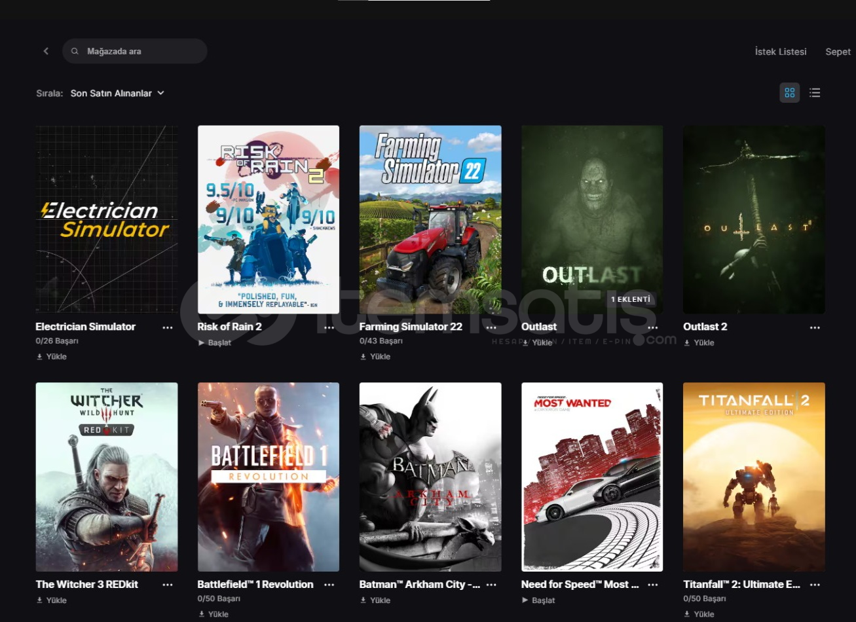Click Yükle under the Outlast title
Image resolution: width=856 pixels, height=622 pixels.
[537, 342]
